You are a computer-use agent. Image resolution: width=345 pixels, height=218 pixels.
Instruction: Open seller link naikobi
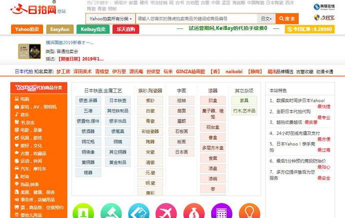234,71
